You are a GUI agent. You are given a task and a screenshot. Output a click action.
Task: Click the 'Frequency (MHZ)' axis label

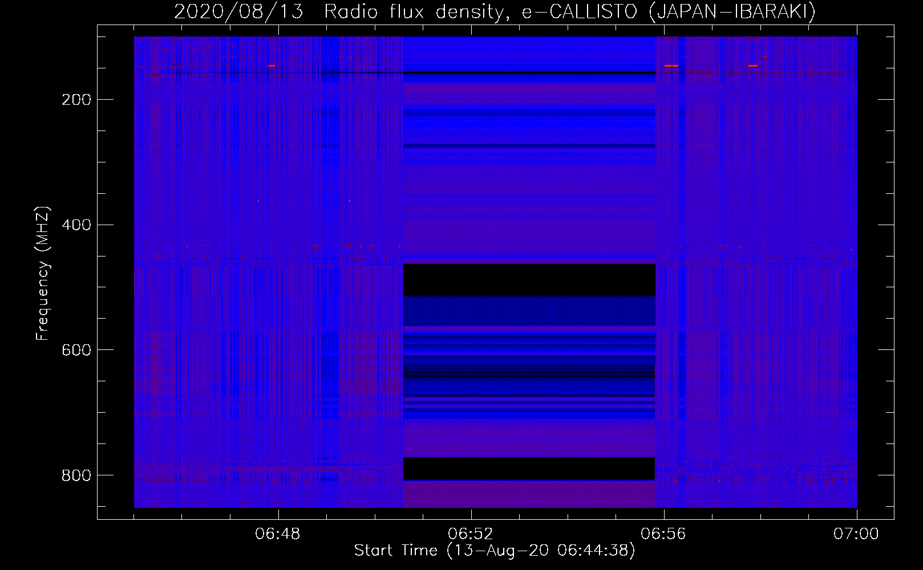tap(43, 273)
